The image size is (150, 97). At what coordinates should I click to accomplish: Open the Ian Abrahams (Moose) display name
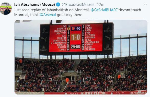34,5
